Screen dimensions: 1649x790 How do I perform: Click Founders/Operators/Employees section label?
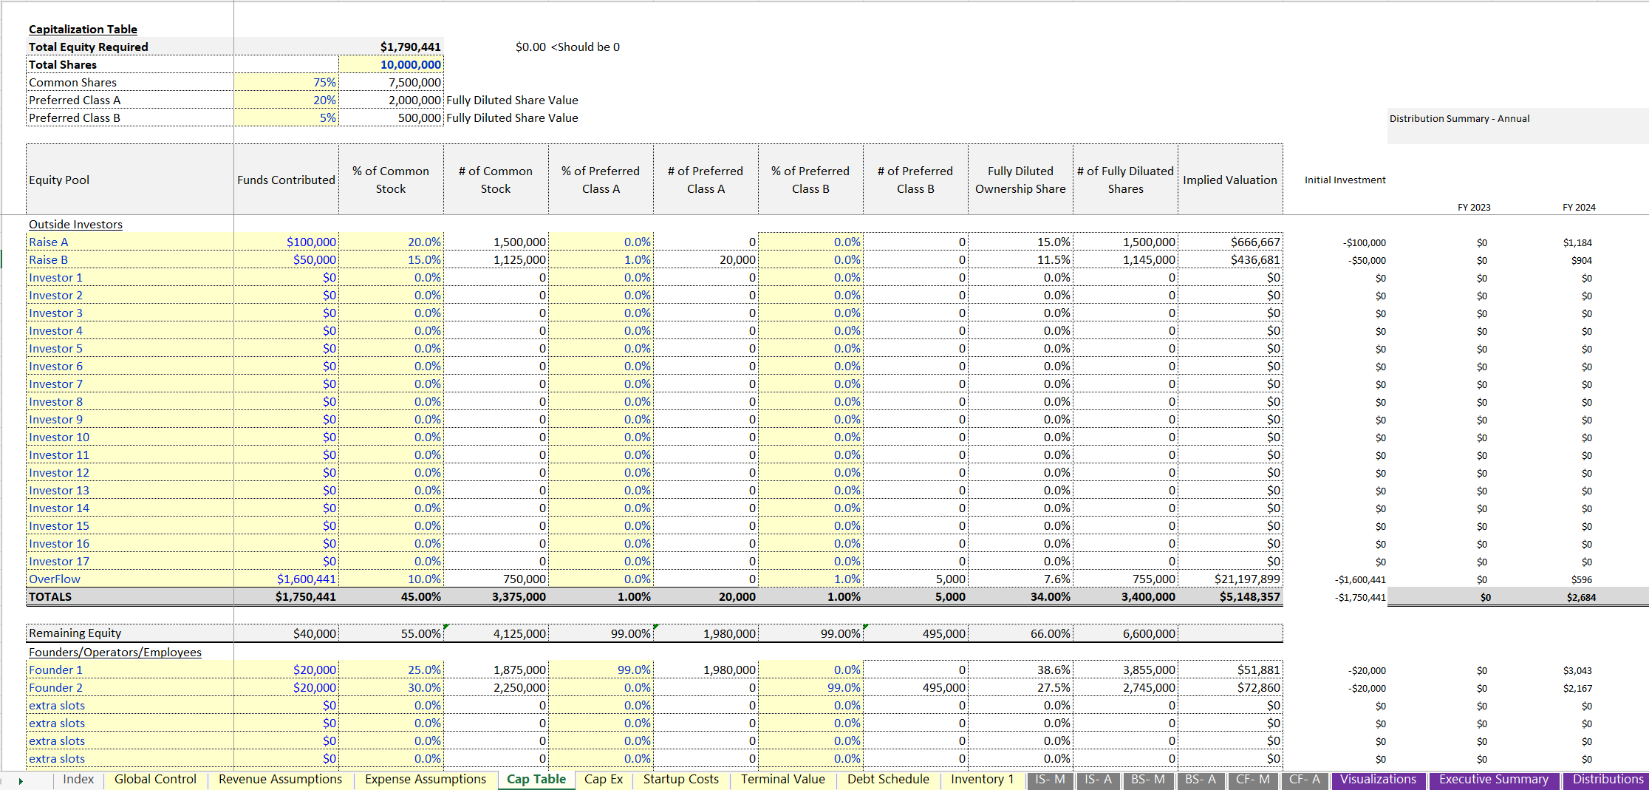click(115, 652)
